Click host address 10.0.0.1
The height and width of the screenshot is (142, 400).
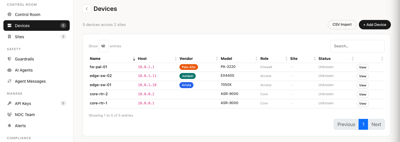coord(146,103)
